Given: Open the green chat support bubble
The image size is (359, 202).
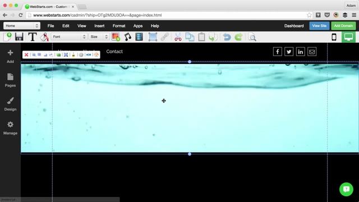Looking at the screenshot, I should (346, 189).
